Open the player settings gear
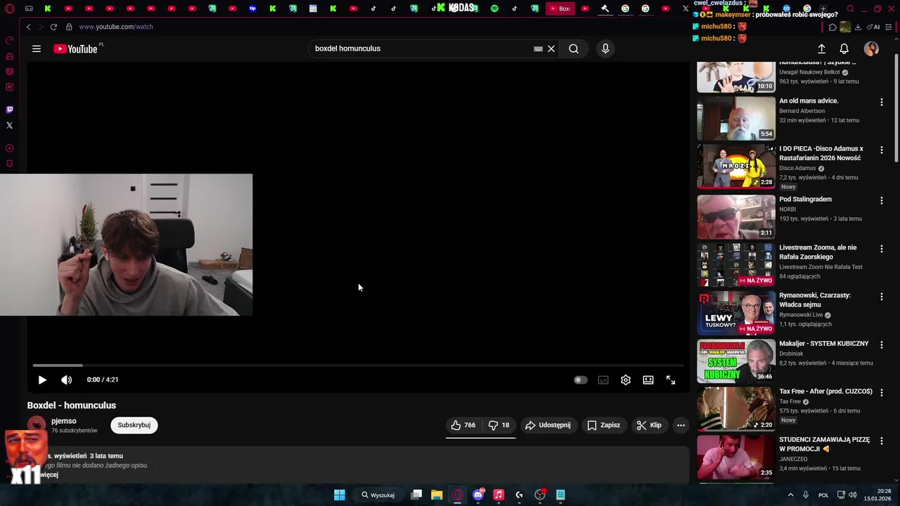Viewport: 900px width, 506px height. point(626,379)
